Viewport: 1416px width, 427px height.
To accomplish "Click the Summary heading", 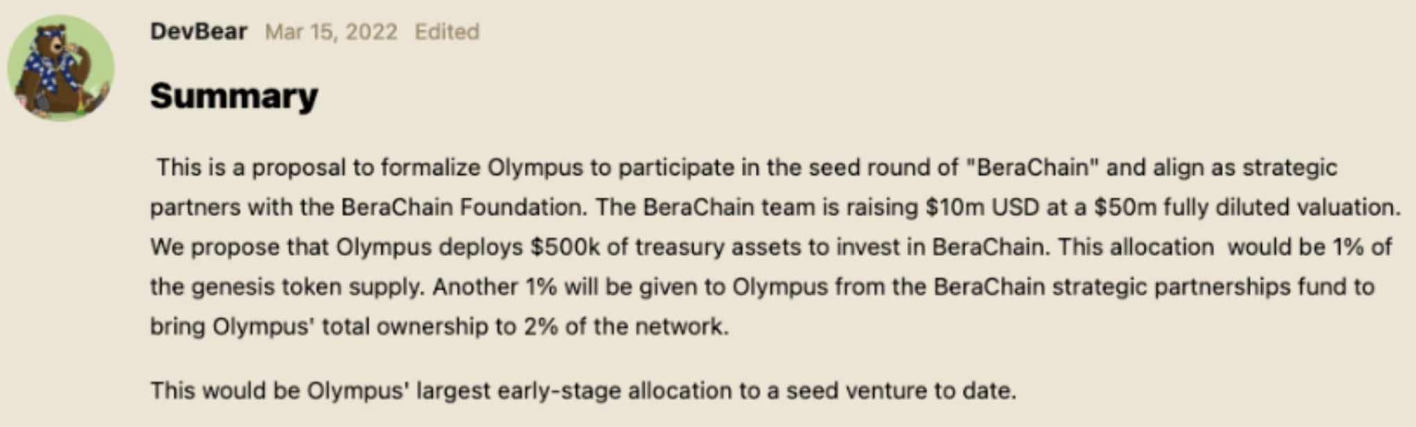I will pos(234,96).
